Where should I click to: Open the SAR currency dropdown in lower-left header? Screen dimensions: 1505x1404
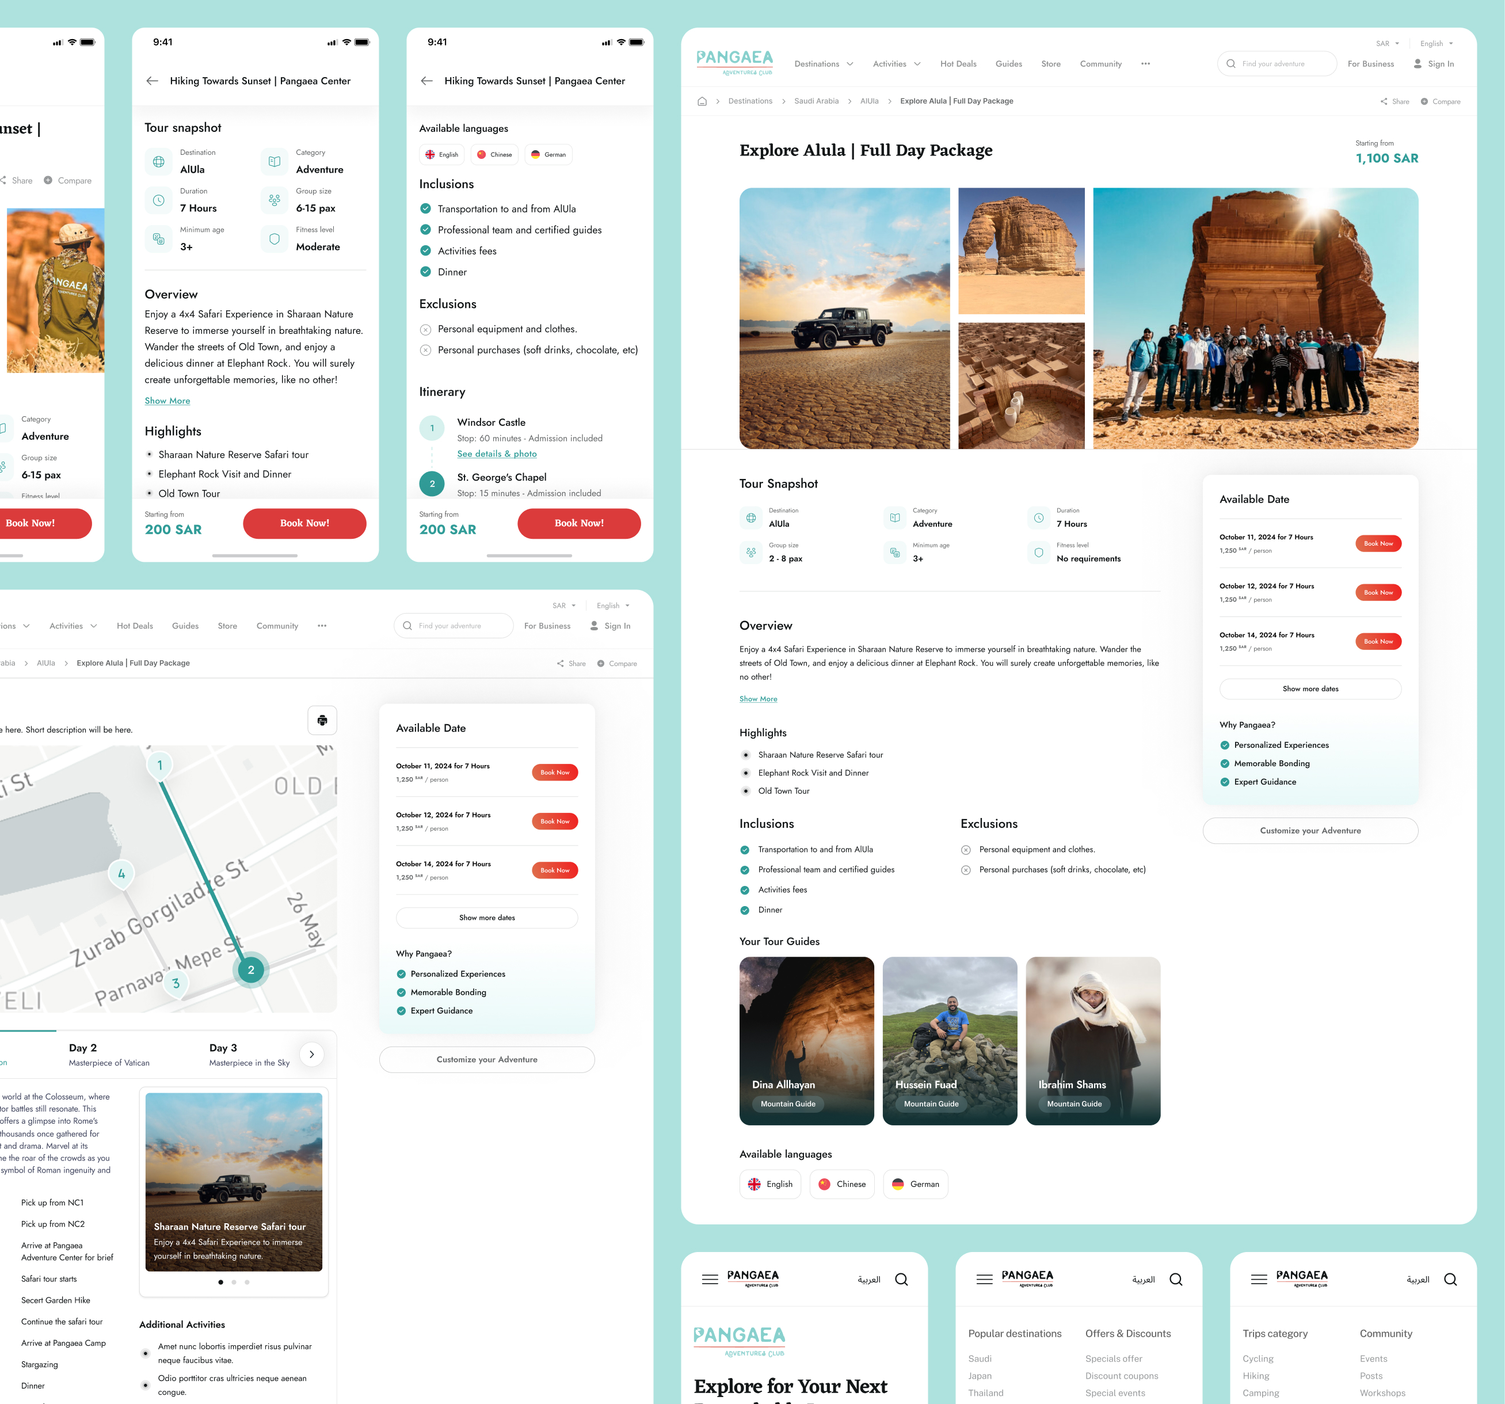[x=564, y=606]
